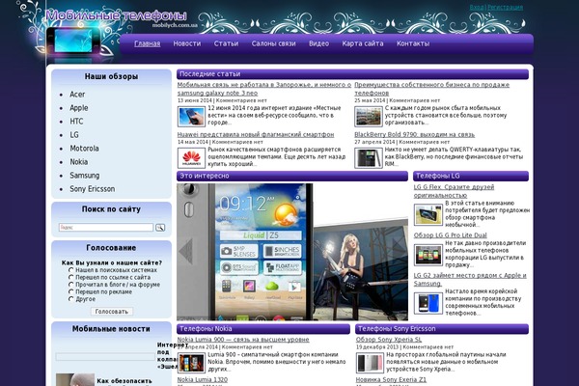Open the LG G Pro Lite Dual thumbnail
This screenshot has height=386, width=579.
tap(427, 255)
